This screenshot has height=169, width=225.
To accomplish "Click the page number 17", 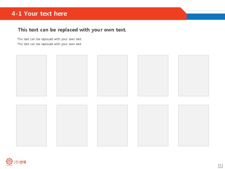I will [220, 165].
